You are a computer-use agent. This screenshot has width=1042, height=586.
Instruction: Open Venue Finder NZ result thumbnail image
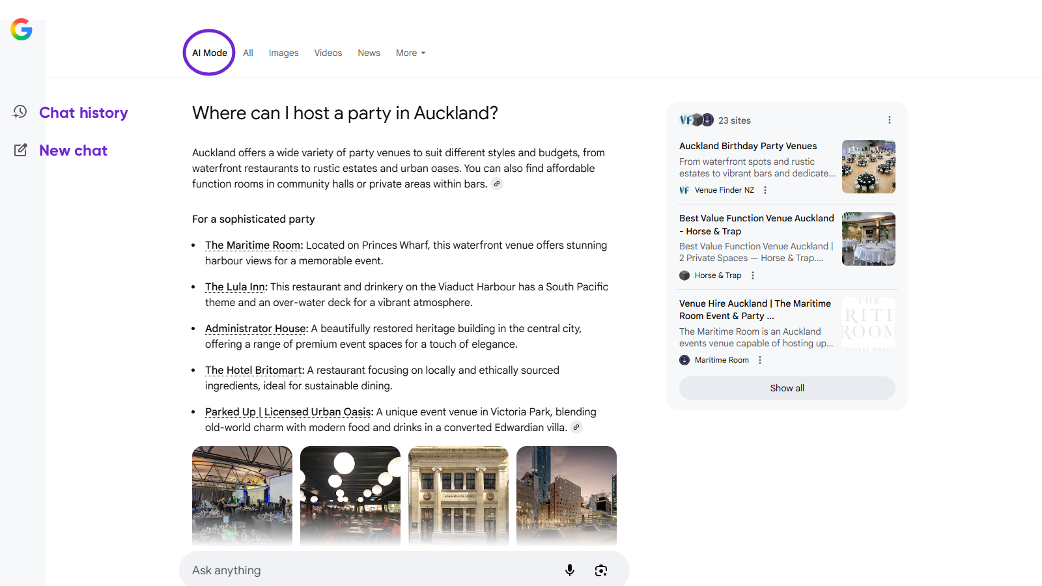pyautogui.click(x=869, y=167)
